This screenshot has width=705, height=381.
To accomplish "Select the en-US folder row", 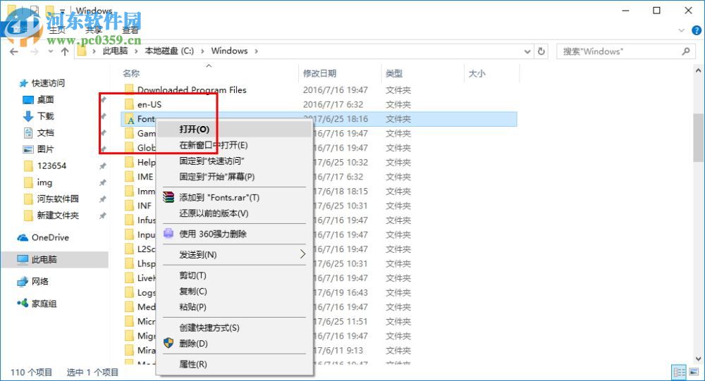I will click(319, 104).
